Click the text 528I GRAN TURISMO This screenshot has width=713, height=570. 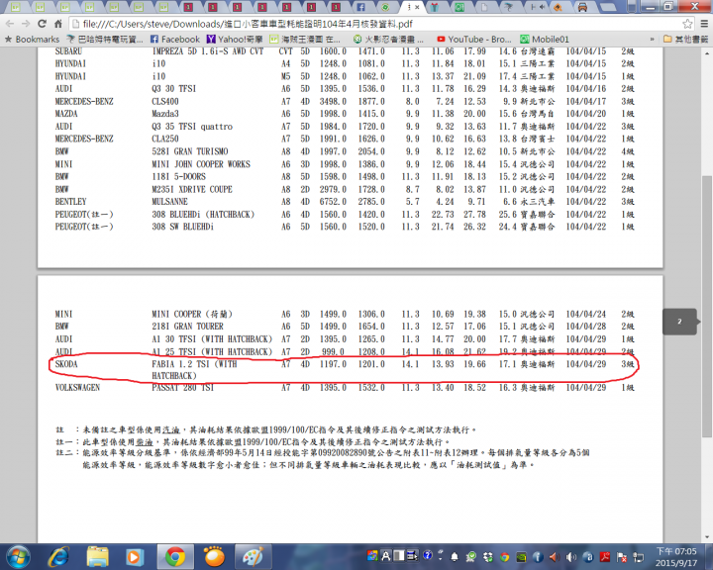coord(189,151)
